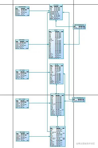The image size is (98, 148).
Task: Select the three-row junction table not linked to the tallest table
Action: click(x=79, y=100)
